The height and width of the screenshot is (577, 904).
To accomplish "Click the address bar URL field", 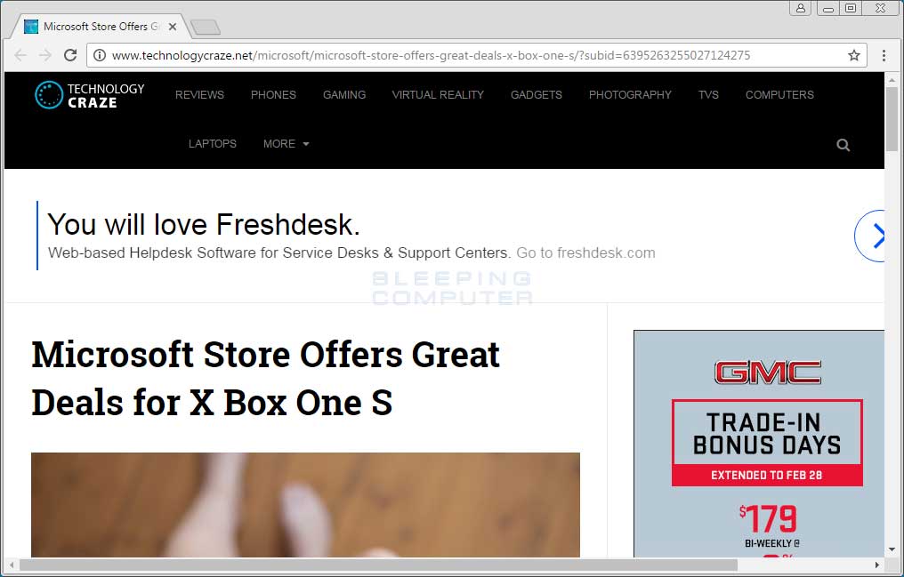I will click(476, 55).
